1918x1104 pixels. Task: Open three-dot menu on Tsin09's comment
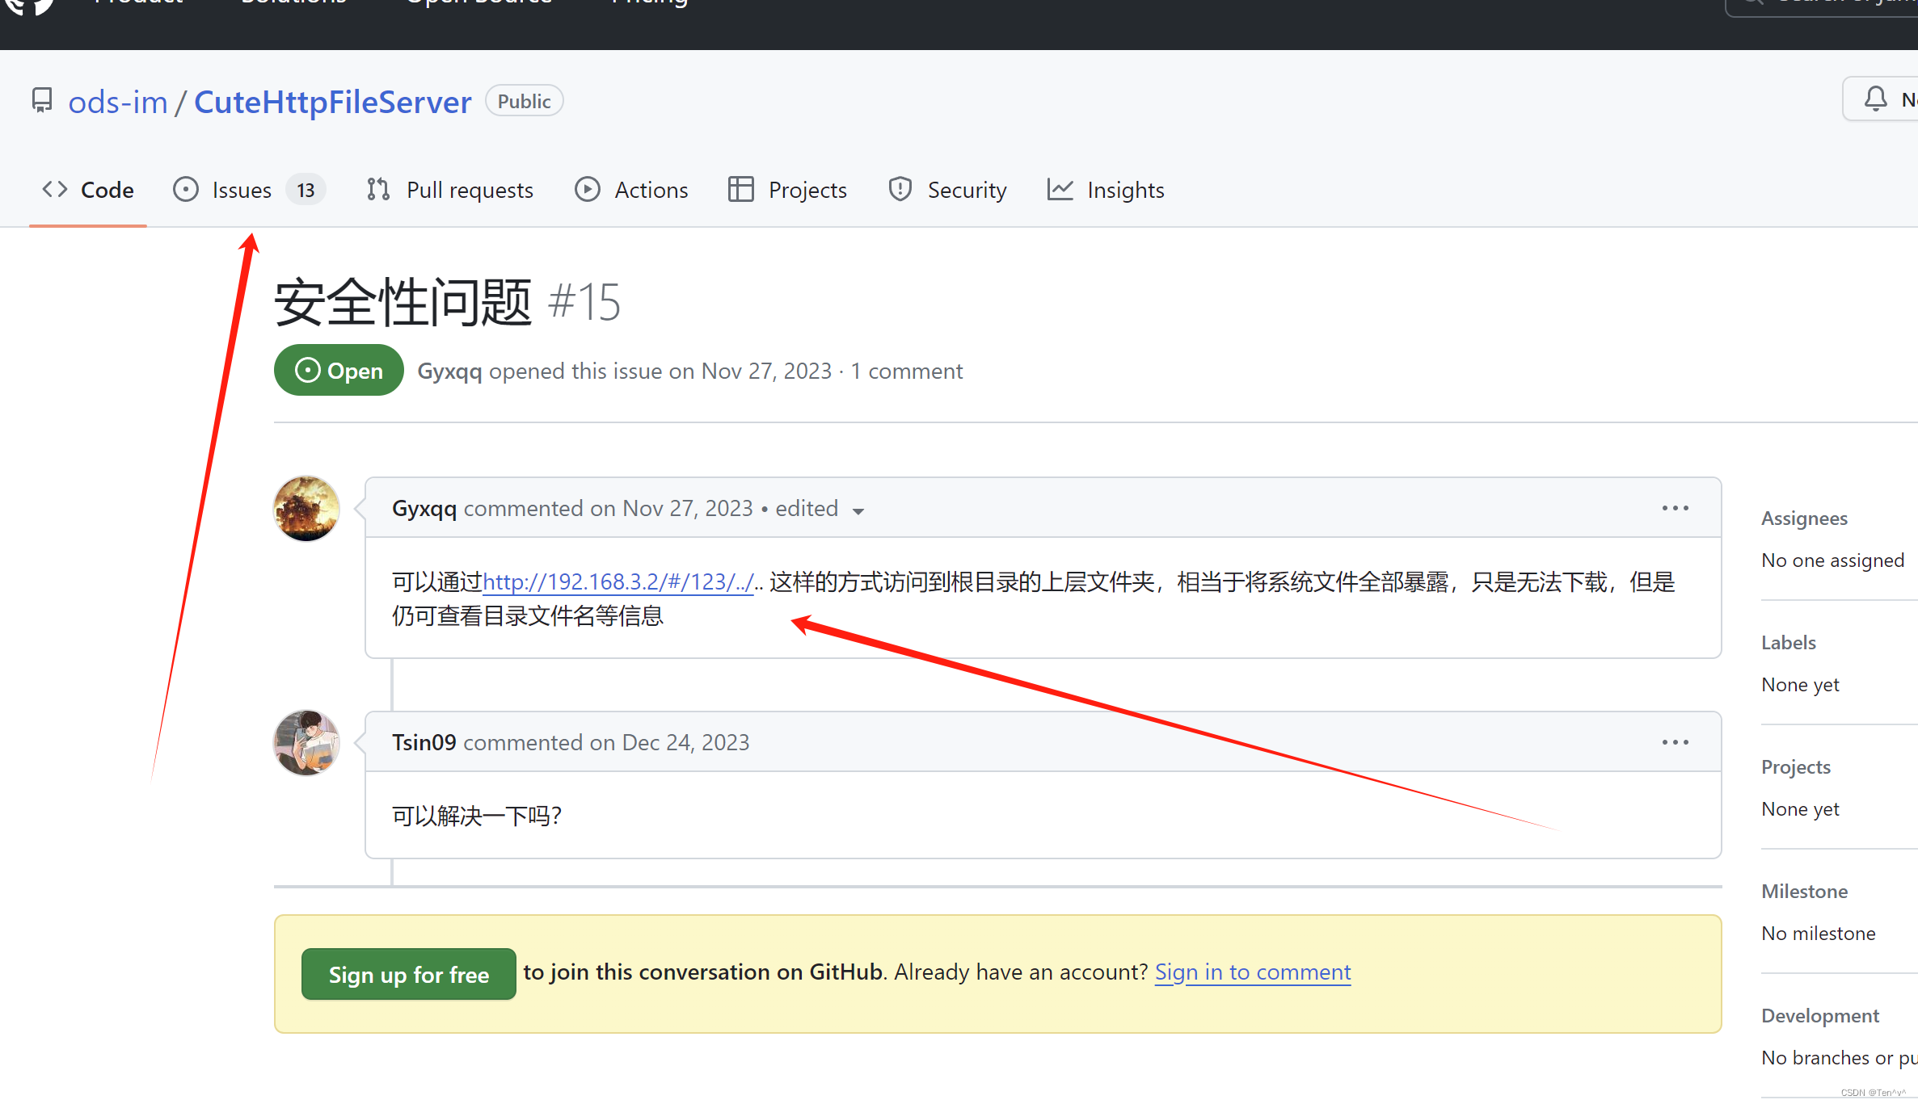[1676, 742]
